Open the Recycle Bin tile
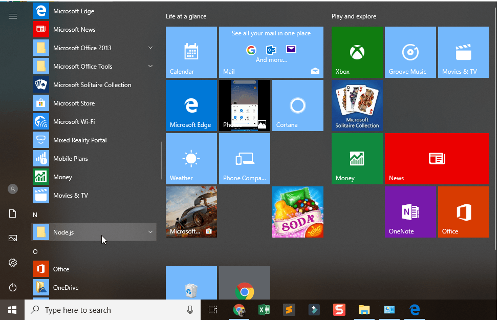Screen dimensions: 500x320 pyautogui.click(x=191, y=283)
